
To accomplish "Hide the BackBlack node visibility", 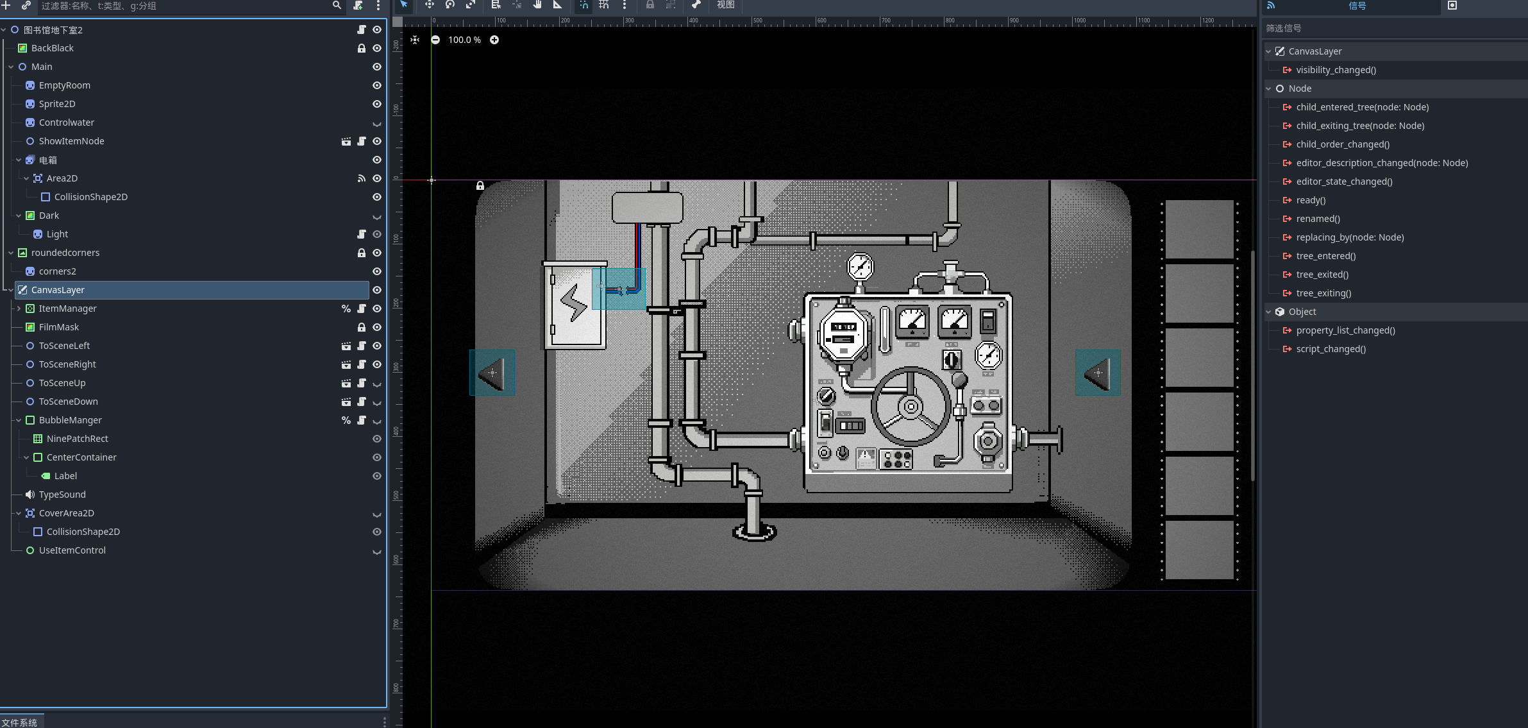I will click(377, 48).
